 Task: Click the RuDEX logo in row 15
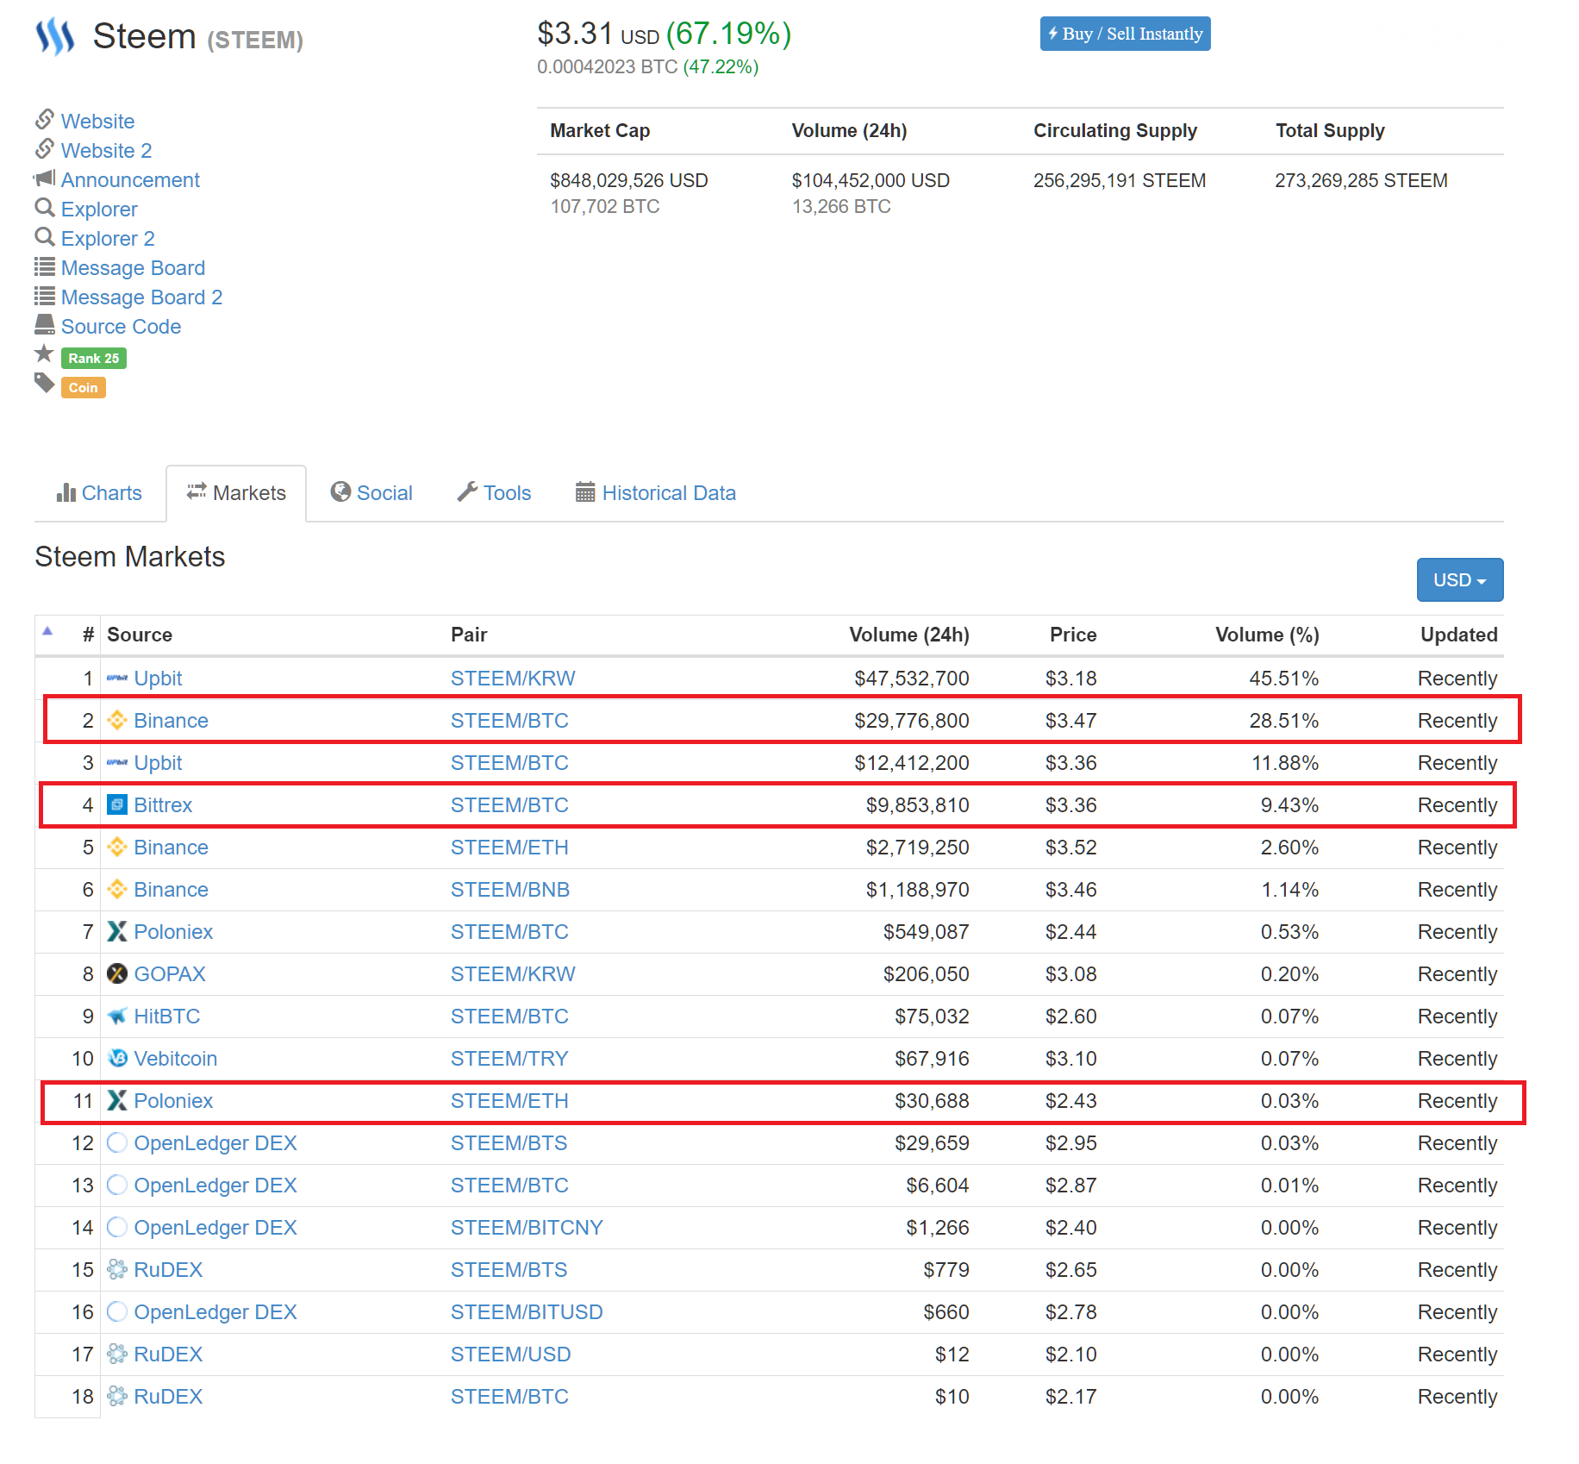click(x=117, y=1270)
